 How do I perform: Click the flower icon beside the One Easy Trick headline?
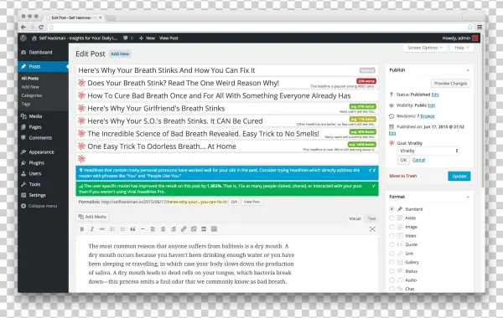81,146
